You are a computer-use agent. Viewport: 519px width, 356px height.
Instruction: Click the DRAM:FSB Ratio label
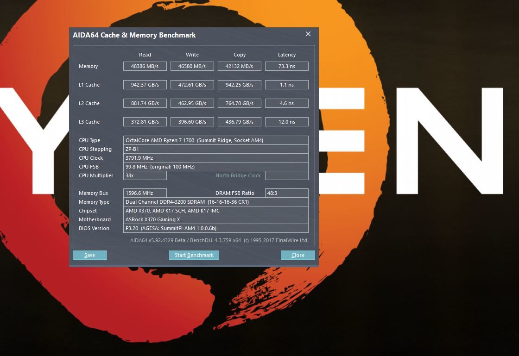[234, 193]
